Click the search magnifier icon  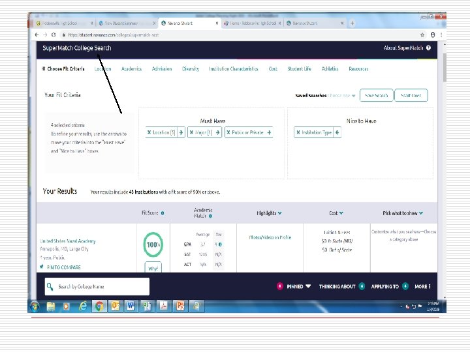[50, 287]
